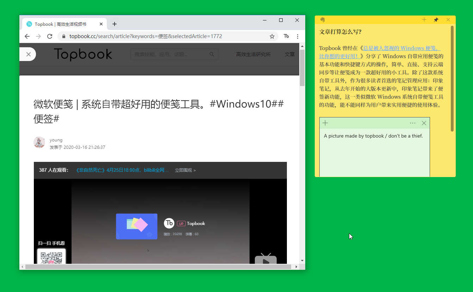Reload the Topbook page
Viewport: 473px width, 292px height.
click(x=50, y=36)
